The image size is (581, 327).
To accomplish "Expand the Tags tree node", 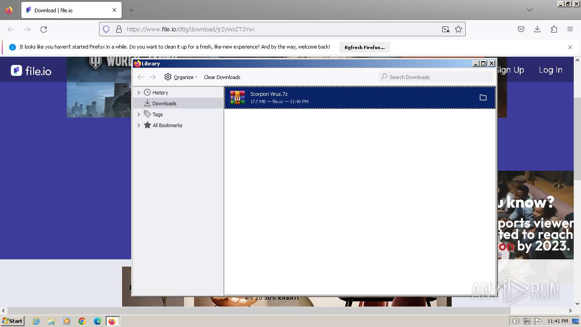I will click(139, 114).
